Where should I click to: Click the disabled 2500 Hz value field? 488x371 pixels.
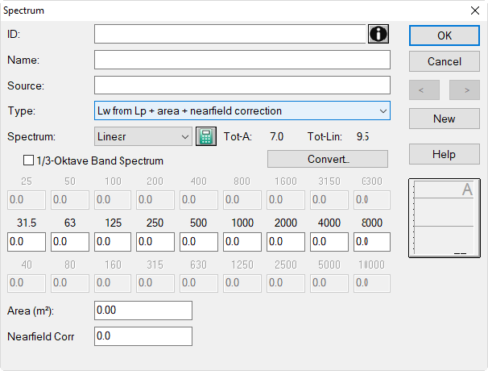point(286,283)
